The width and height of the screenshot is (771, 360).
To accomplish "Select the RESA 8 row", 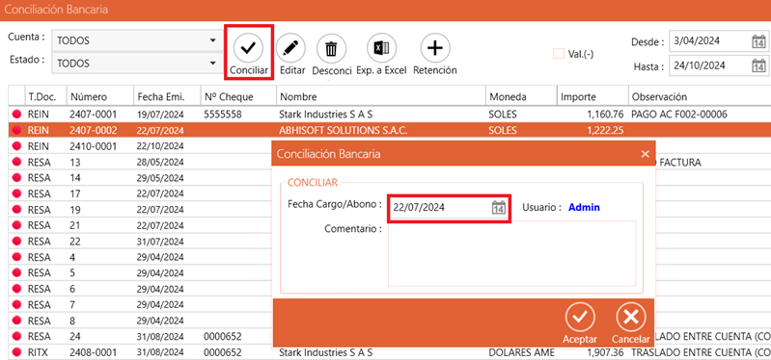I will pos(140,321).
